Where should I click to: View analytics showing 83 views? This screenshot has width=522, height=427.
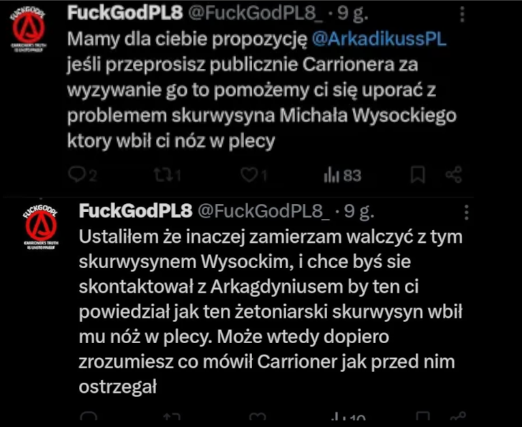[x=341, y=176]
